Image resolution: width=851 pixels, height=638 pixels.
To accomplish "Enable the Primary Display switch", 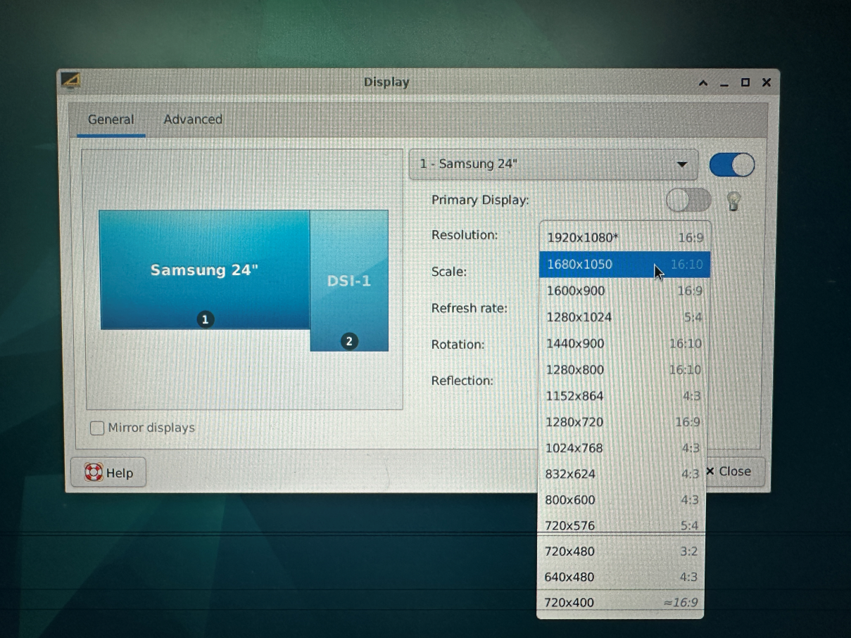I will point(688,200).
